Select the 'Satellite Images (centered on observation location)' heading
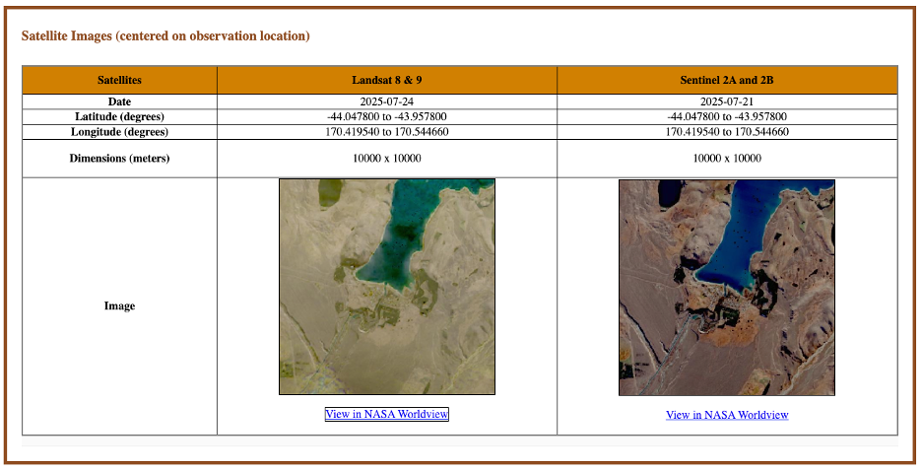 (165, 35)
